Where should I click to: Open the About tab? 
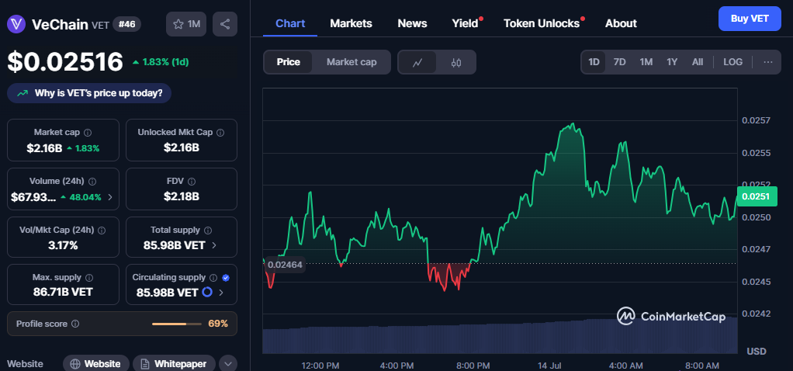621,23
